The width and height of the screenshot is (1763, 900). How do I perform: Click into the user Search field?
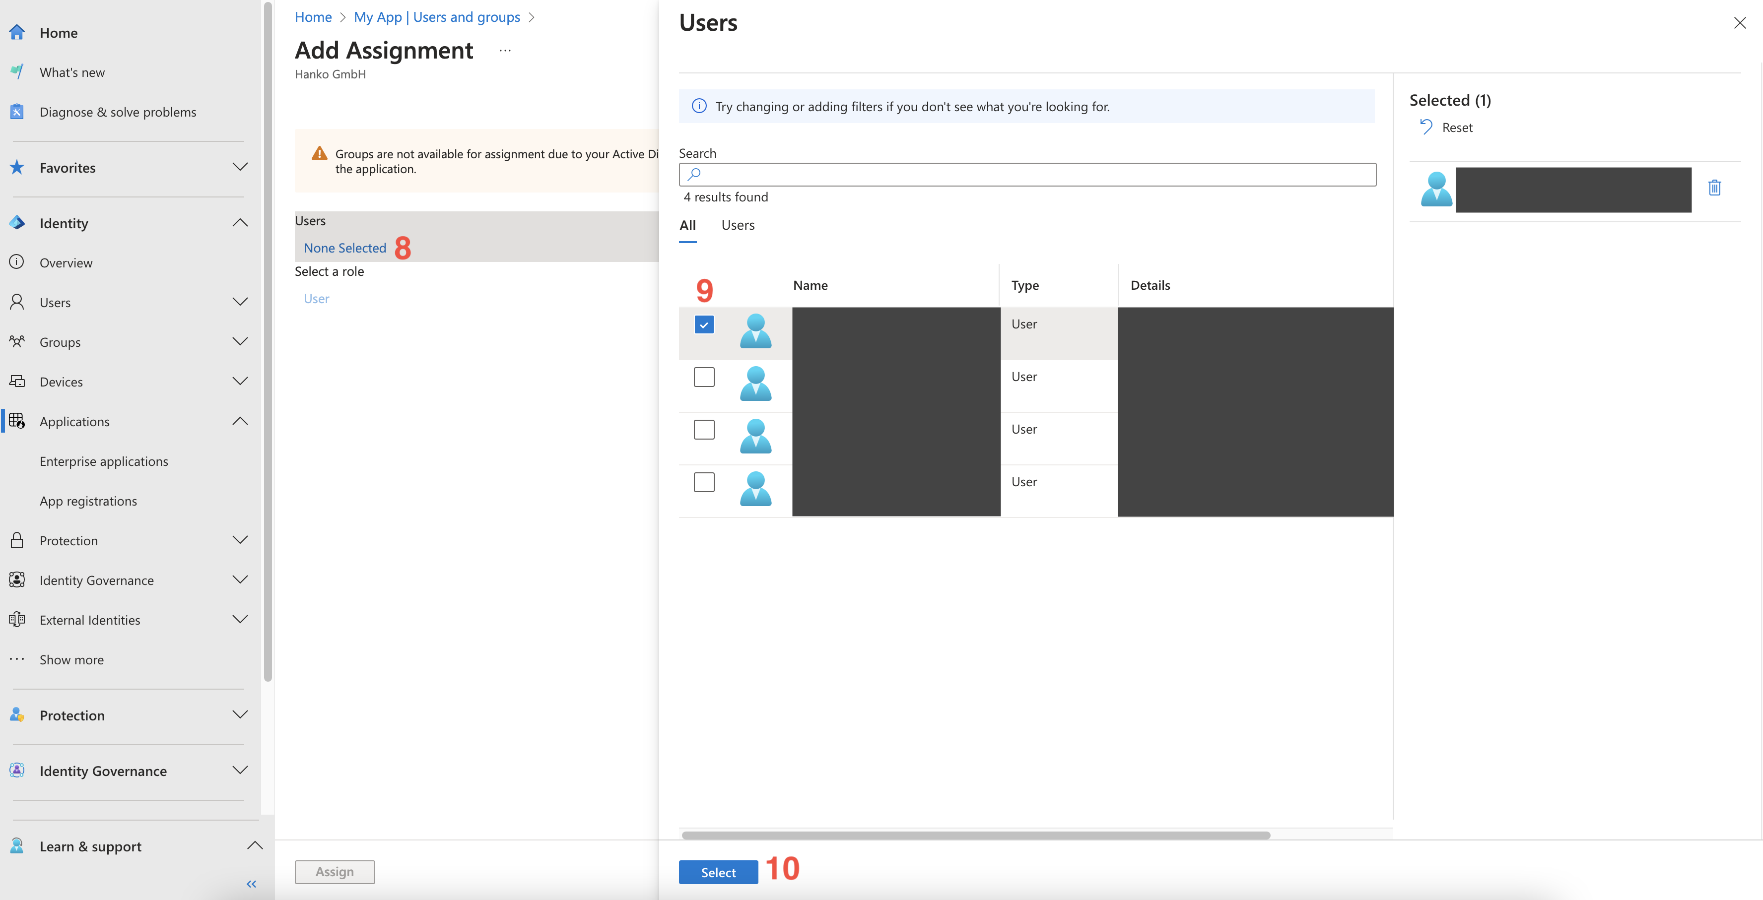(1026, 174)
